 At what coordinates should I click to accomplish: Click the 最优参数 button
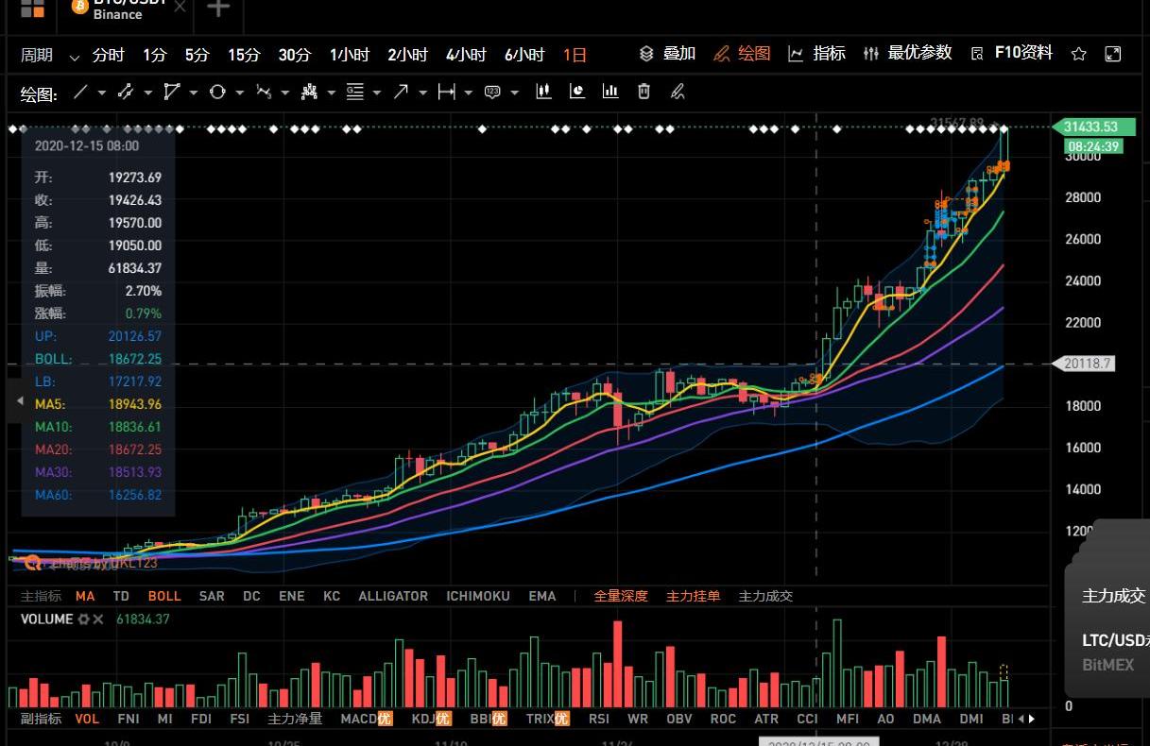point(907,54)
